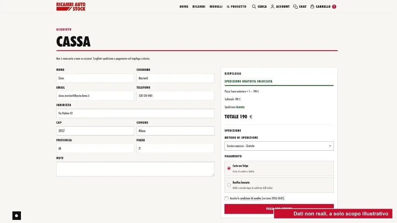Open the Ricambi menu item
The image size is (397, 223).
tap(199, 7)
